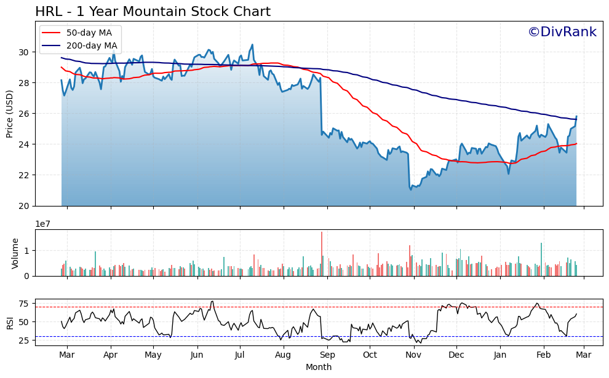This screenshot has width=609, height=378.
Task: Click the Price (USD) axis label
Action: pyautogui.click(x=10, y=112)
